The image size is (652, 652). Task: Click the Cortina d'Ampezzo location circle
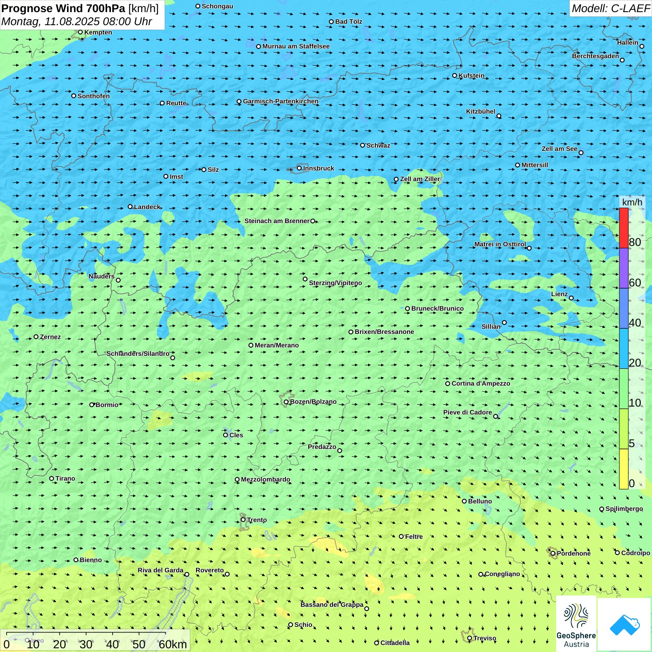[x=448, y=384]
